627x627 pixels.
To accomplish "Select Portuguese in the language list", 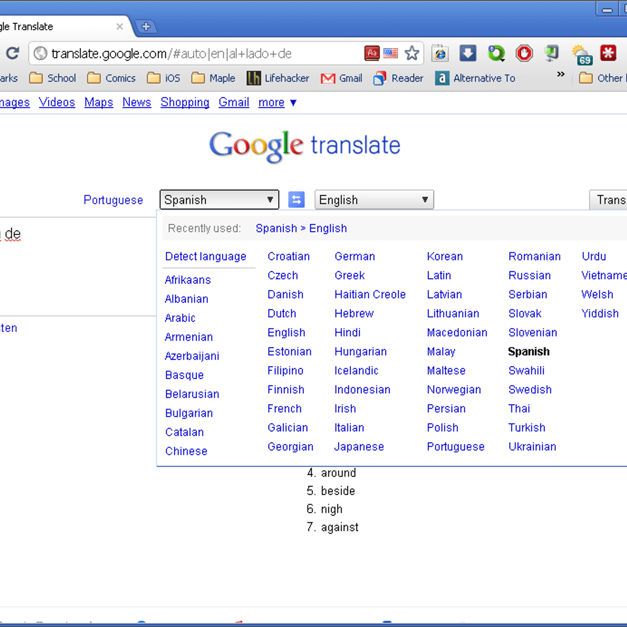I will point(456,447).
